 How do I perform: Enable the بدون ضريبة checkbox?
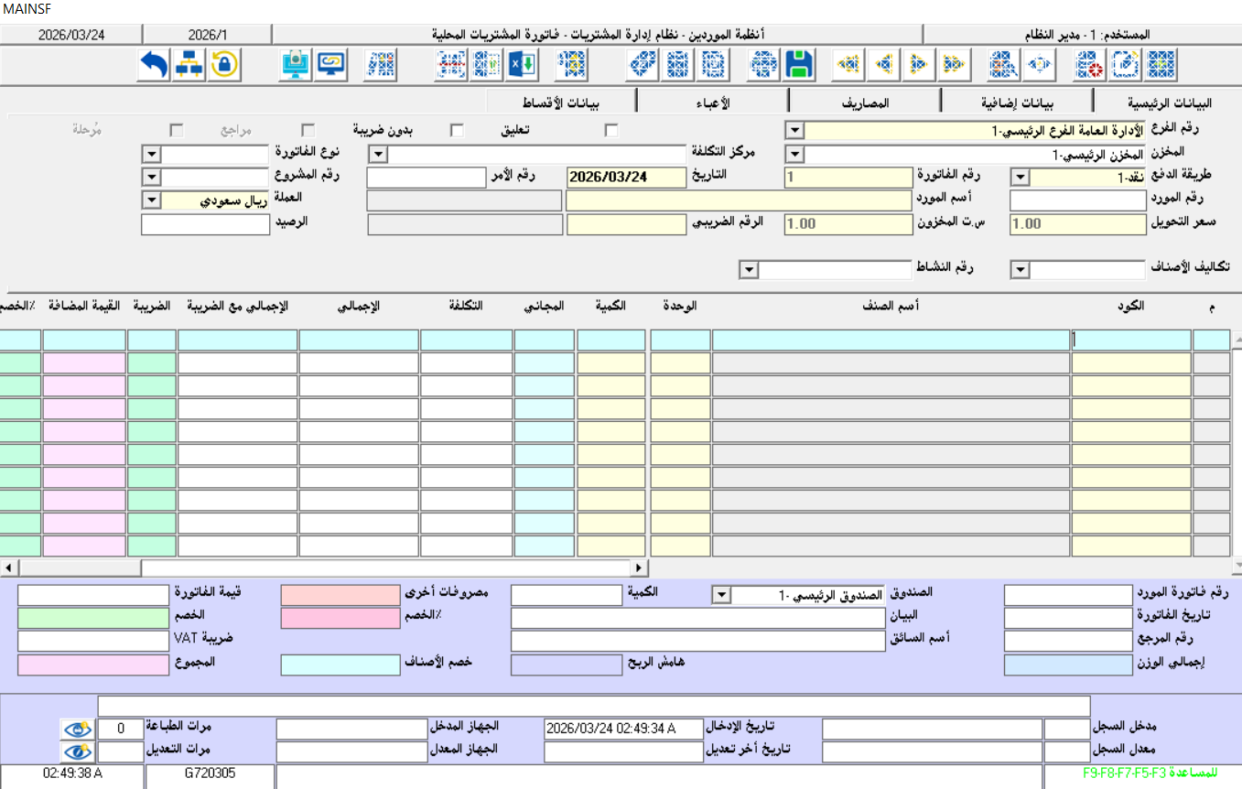pyautogui.click(x=457, y=130)
